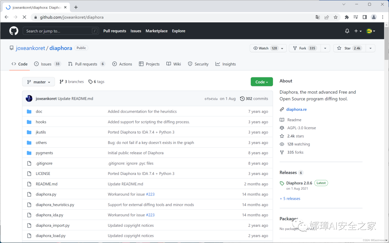Click the share page icon in address bar

click(326, 17)
